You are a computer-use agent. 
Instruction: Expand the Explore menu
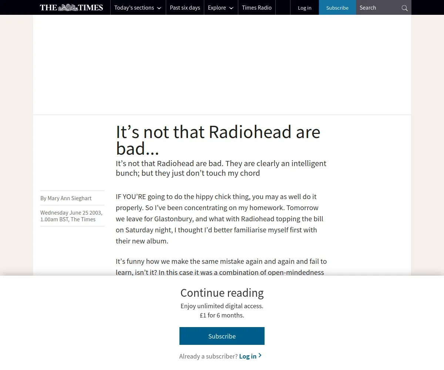[221, 7]
